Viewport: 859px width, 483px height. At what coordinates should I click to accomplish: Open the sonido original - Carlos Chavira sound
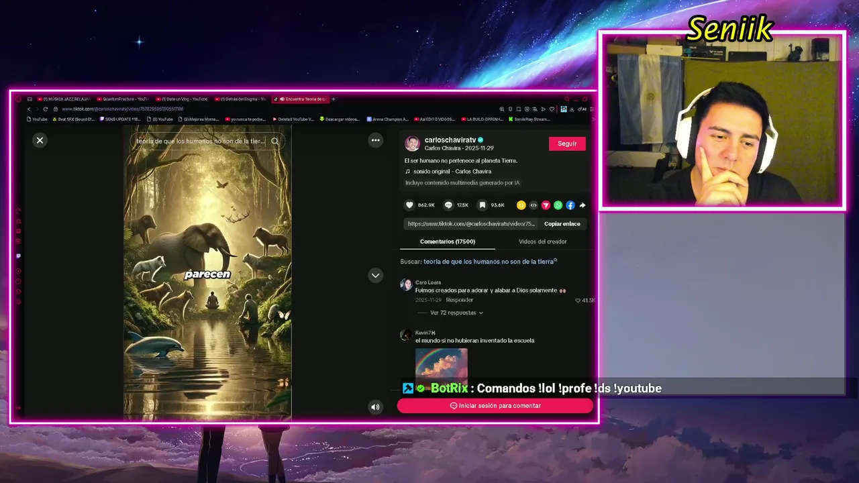pos(452,172)
